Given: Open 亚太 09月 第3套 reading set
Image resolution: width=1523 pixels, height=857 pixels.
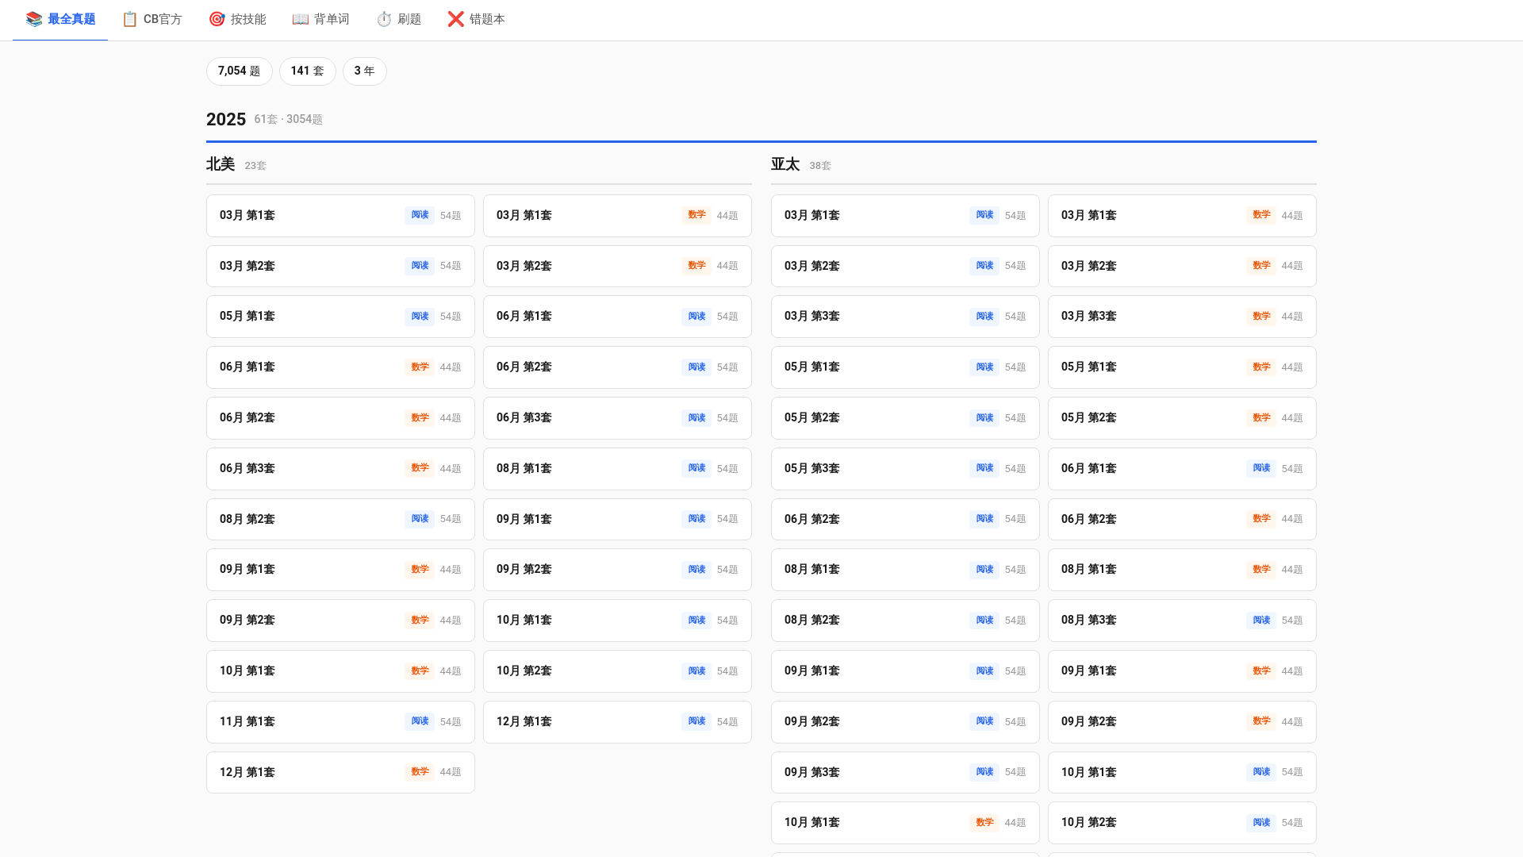Looking at the screenshot, I should coord(904,773).
